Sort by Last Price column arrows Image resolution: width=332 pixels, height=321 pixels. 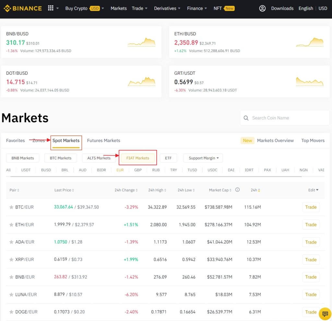73,190
